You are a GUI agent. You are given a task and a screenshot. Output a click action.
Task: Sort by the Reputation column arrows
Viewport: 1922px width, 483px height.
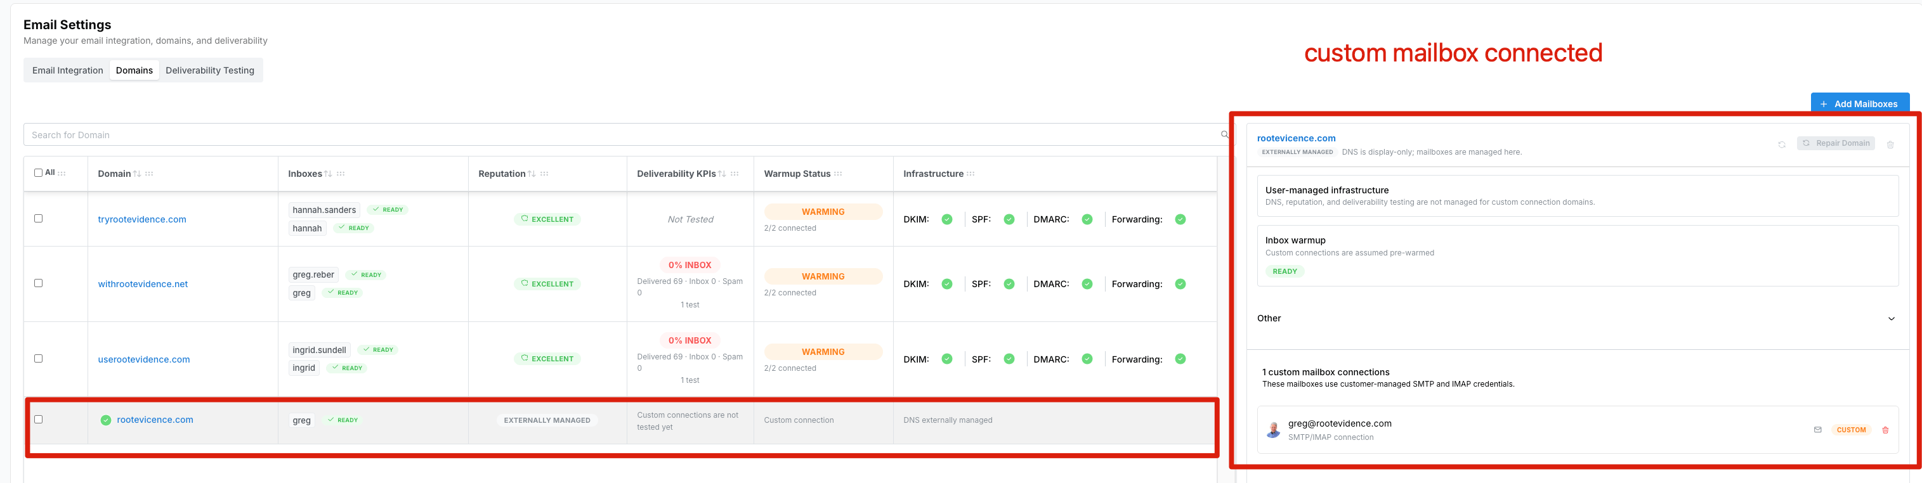531,174
